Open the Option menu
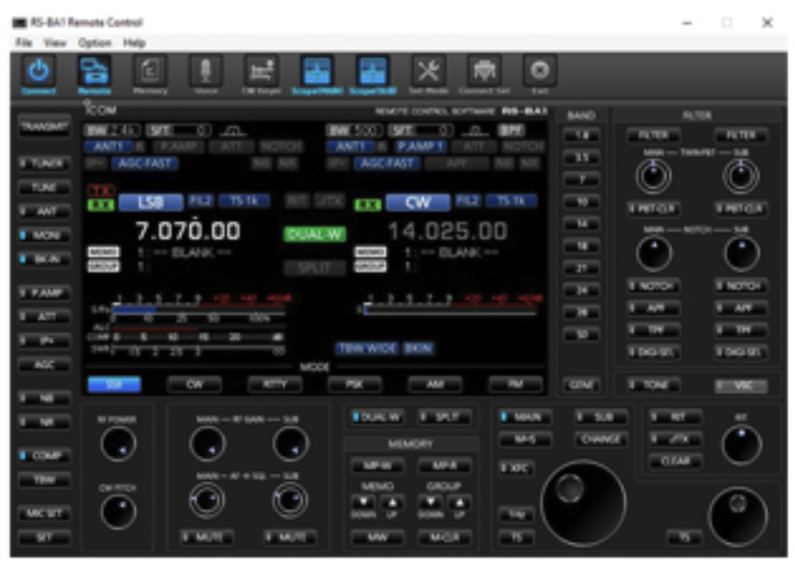The width and height of the screenshot is (795, 567). point(94,42)
